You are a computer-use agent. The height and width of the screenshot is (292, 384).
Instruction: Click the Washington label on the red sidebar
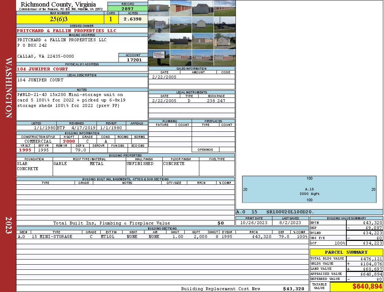9,88
